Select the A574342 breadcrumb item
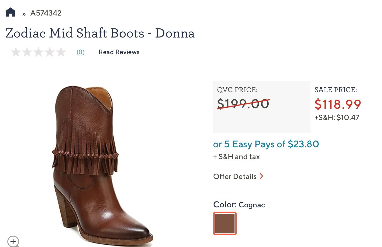The width and height of the screenshot is (382, 247). pos(46,13)
